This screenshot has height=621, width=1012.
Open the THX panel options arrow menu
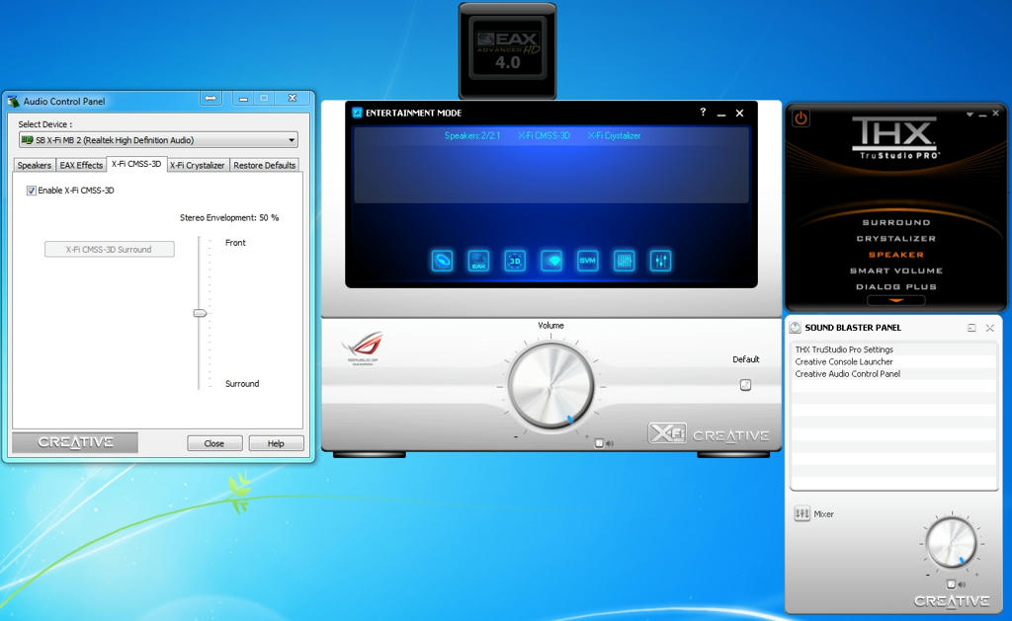click(970, 115)
